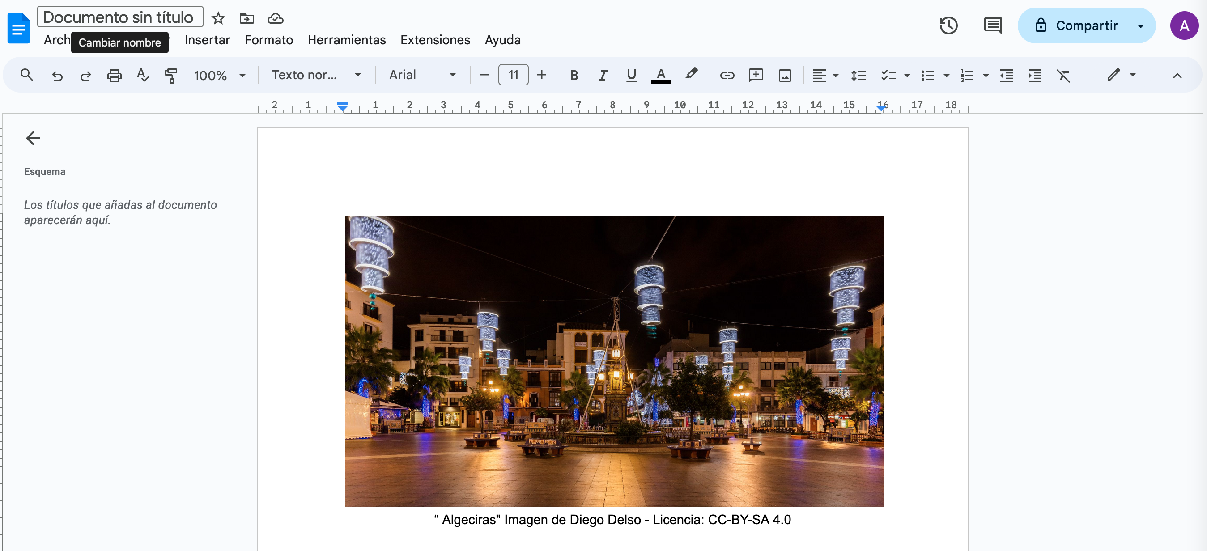Open the insert link tool

tap(727, 76)
